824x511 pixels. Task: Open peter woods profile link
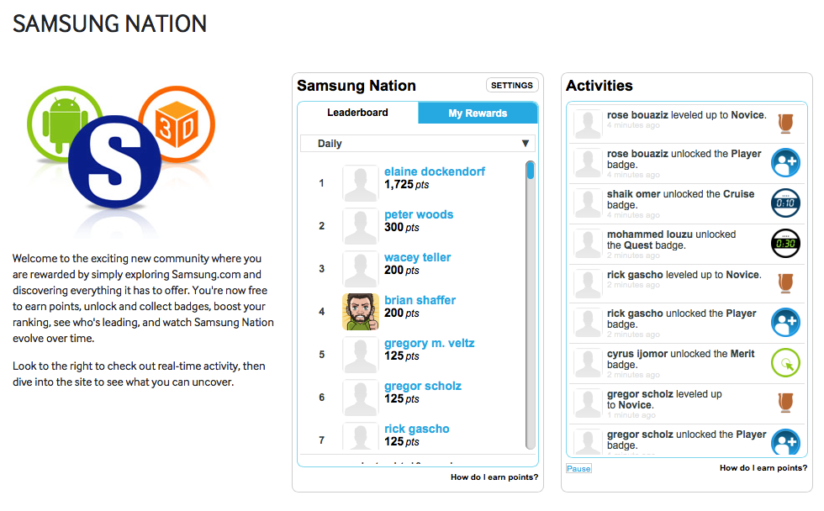(419, 215)
